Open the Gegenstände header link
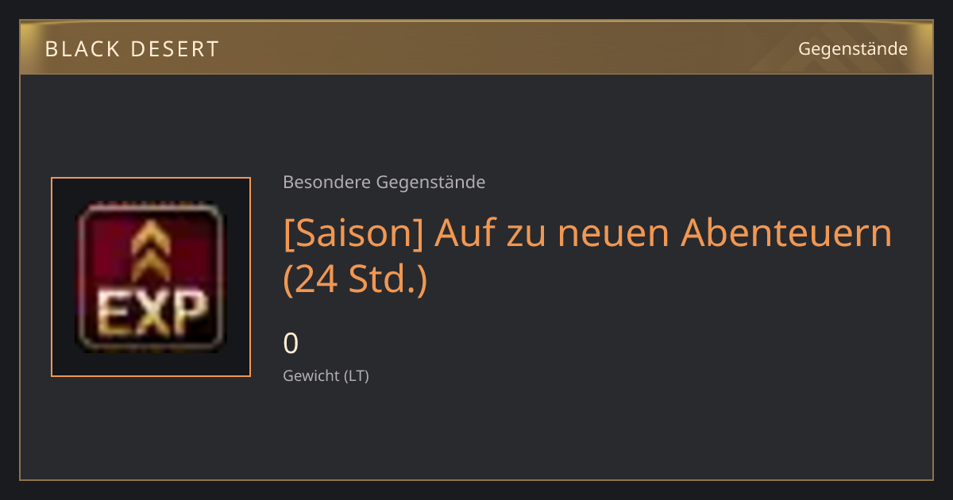This screenshot has width=953, height=500. pyautogui.click(x=853, y=49)
